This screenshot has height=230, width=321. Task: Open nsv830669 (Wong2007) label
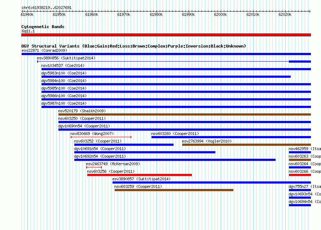point(92,134)
